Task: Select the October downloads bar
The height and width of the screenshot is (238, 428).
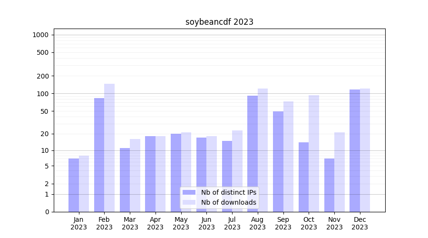Action: pyautogui.click(x=314, y=153)
